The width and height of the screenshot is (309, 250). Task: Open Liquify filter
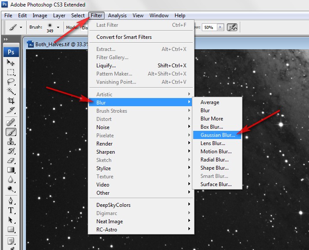(106, 66)
